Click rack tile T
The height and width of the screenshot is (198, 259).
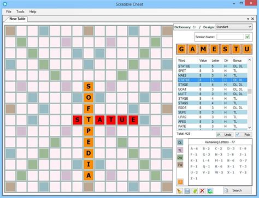tap(236, 49)
